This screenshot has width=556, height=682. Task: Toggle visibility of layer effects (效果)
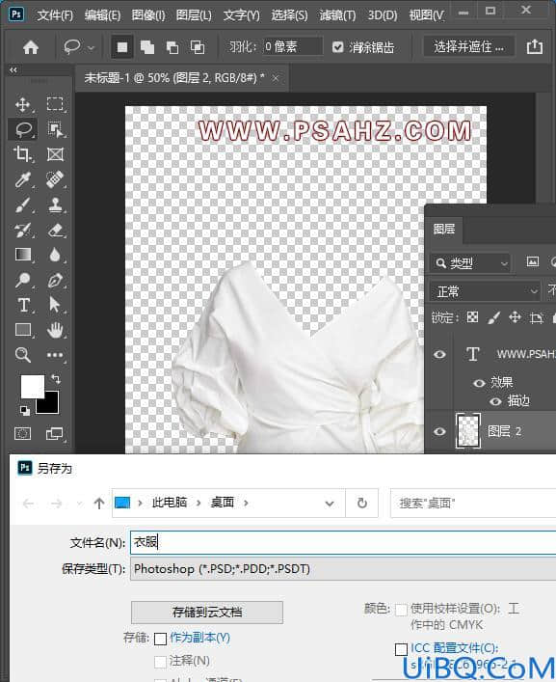479,383
